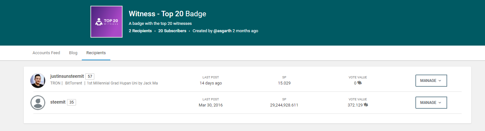Screen dimensions: 485x131
Task: Go to the steemit account name link
Action: click(x=58, y=102)
